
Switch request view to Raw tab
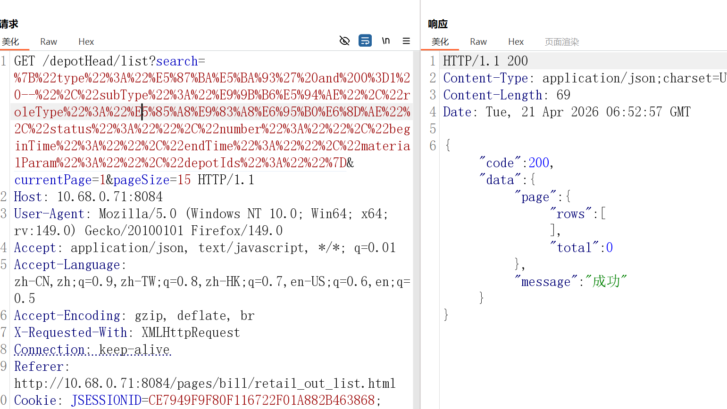[49, 41]
